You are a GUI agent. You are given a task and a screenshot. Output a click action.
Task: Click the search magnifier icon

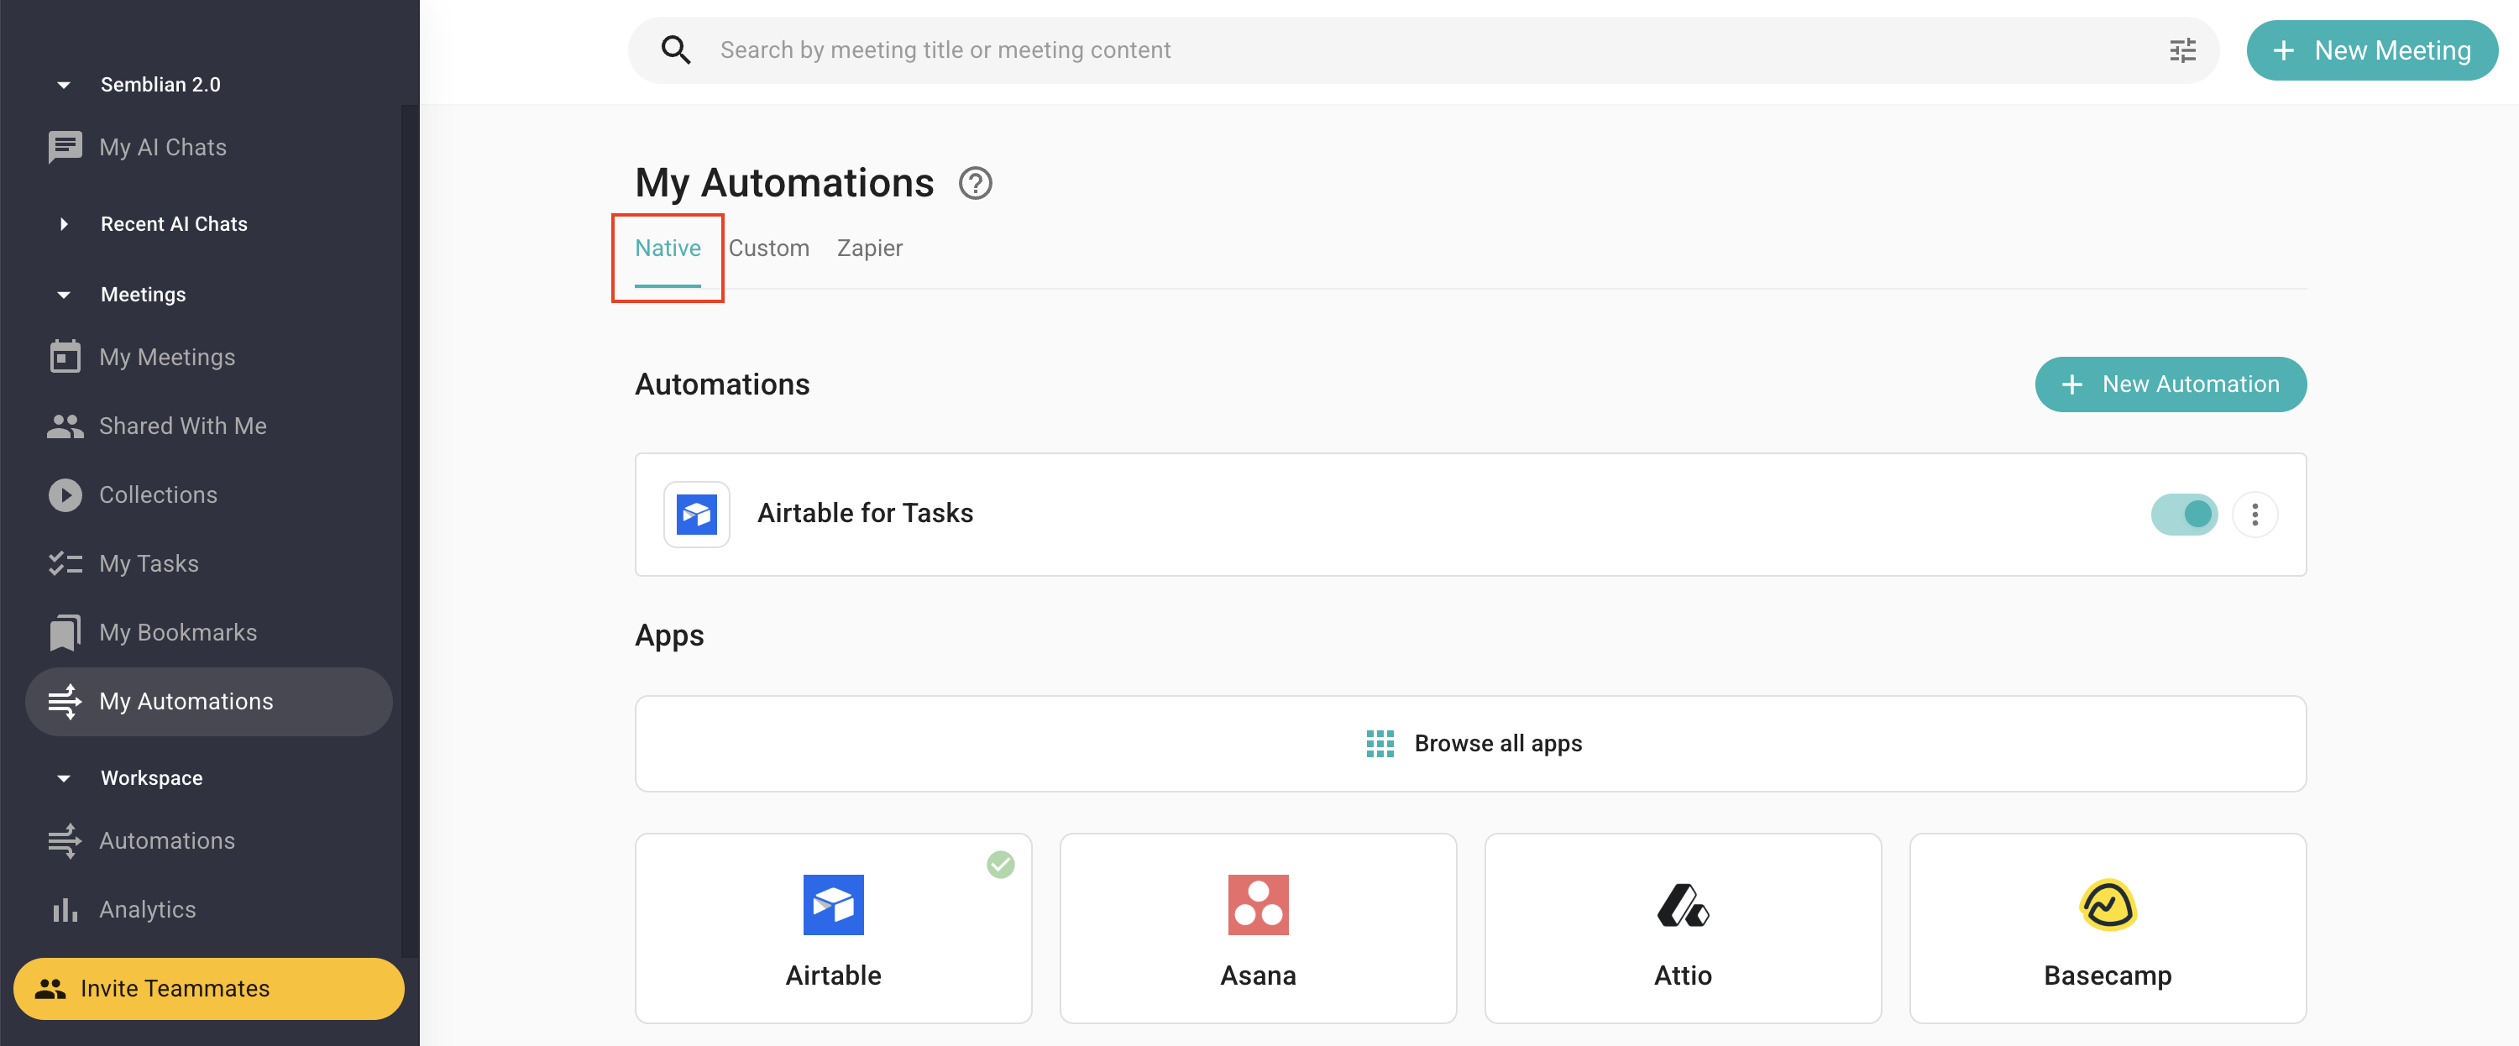tap(676, 49)
